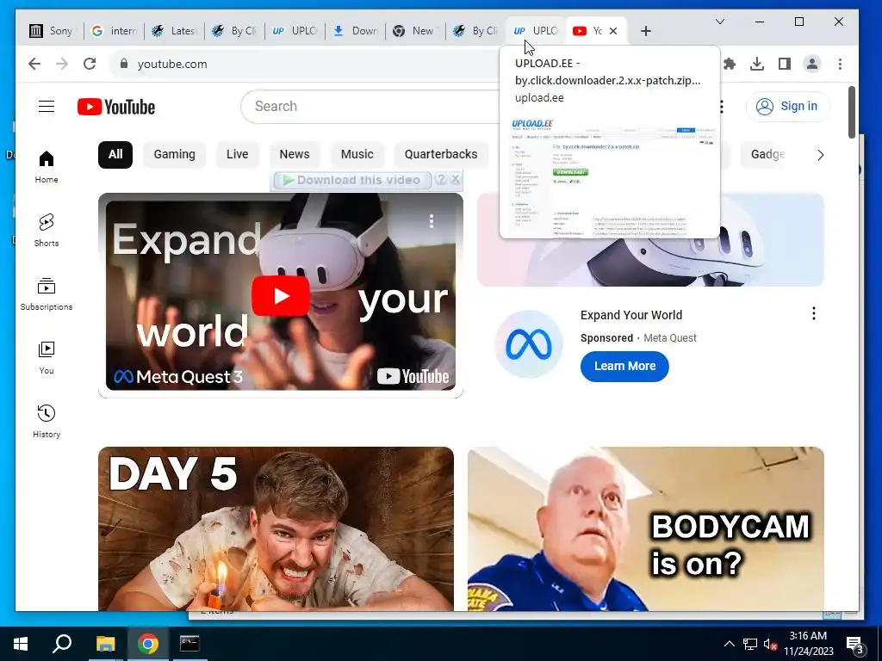
Task: Open options for Meta Quest video thumbnail
Action: pos(432,221)
